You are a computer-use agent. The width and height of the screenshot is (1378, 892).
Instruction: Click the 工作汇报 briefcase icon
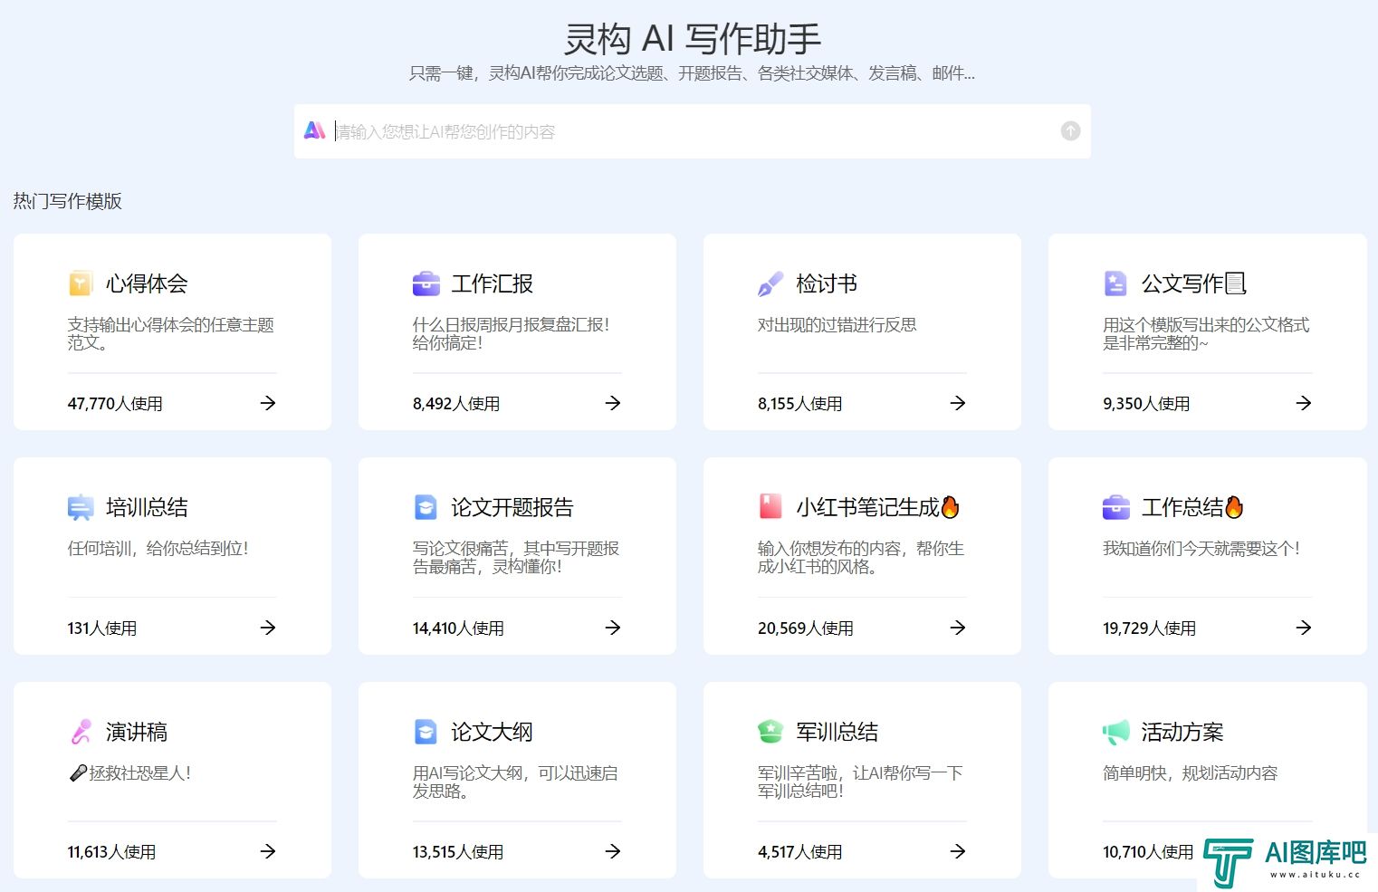(426, 283)
